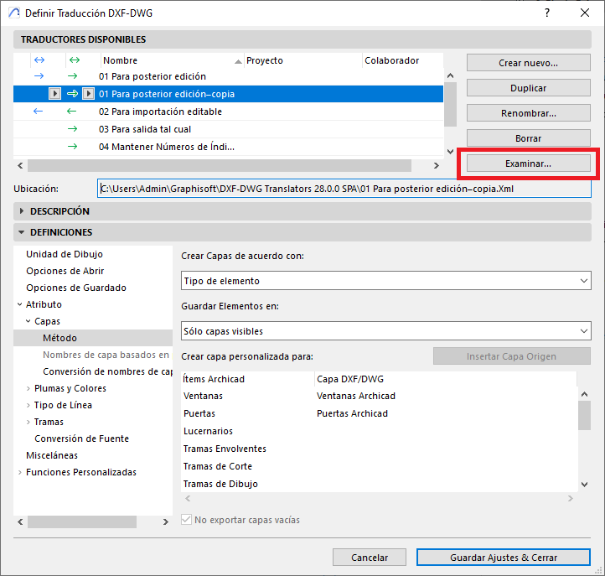
Task: Collapse the DEFINICIONES section
Action: point(22,232)
